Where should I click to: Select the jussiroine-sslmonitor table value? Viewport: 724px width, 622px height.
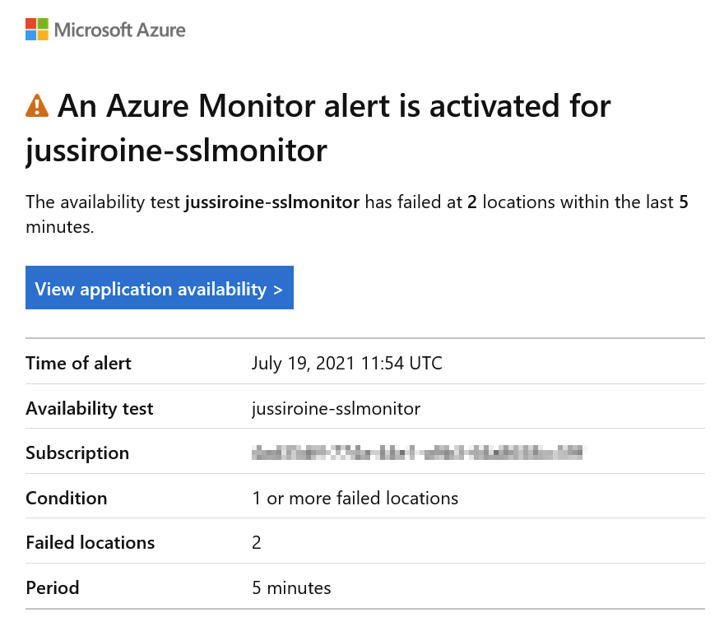coord(336,408)
